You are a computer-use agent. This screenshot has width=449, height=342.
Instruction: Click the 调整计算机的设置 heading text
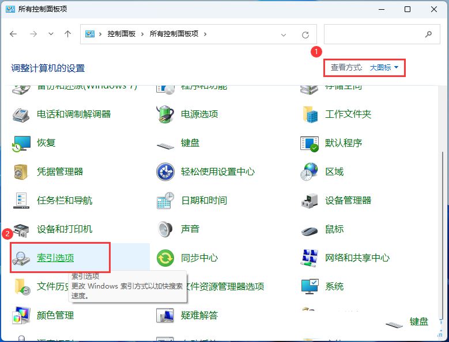pos(48,68)
